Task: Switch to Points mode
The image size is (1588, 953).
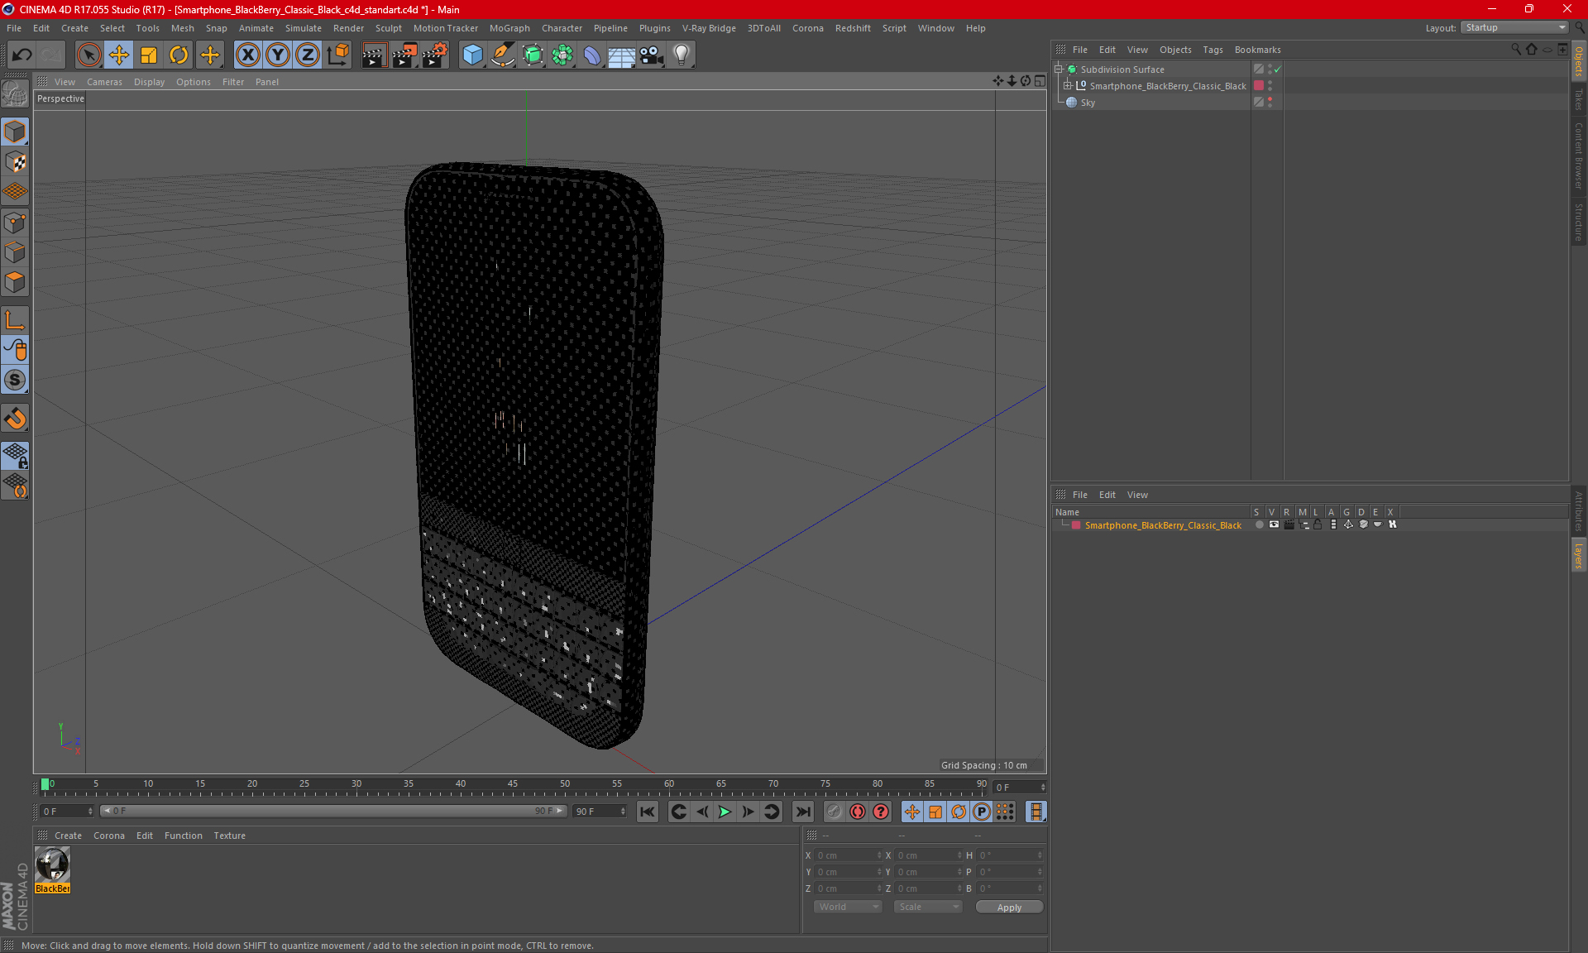Action: 15,223
